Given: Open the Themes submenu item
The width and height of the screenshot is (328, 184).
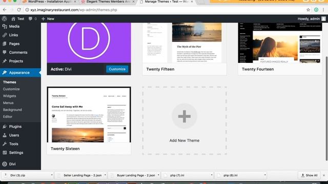Looking at the screenshot, I should tap(9, 82).
